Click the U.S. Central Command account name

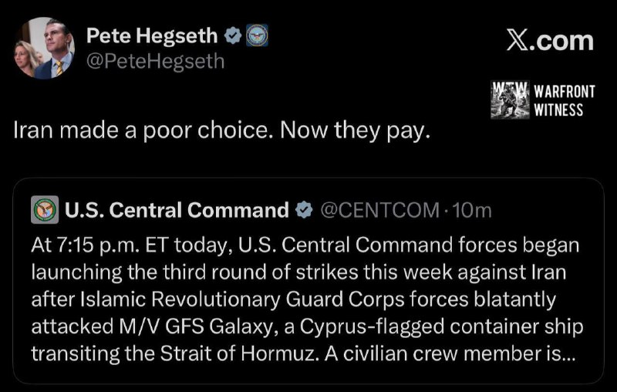(x=177, y=210)
